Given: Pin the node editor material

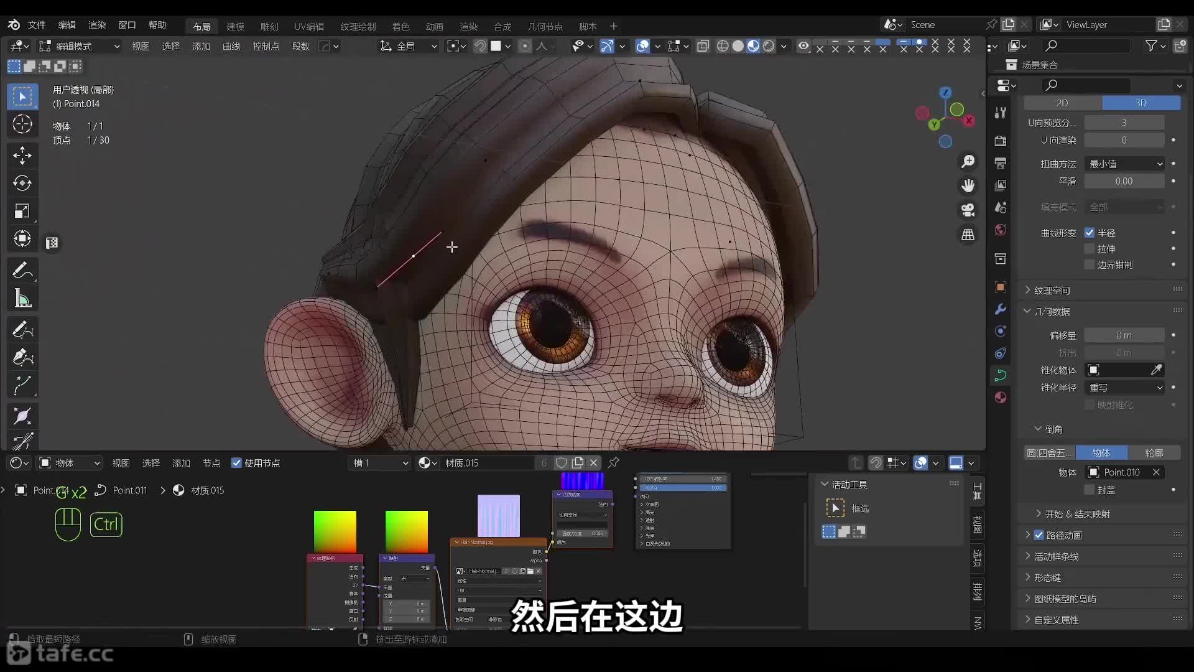Looking at the screenshot, I should pos(614,462).
